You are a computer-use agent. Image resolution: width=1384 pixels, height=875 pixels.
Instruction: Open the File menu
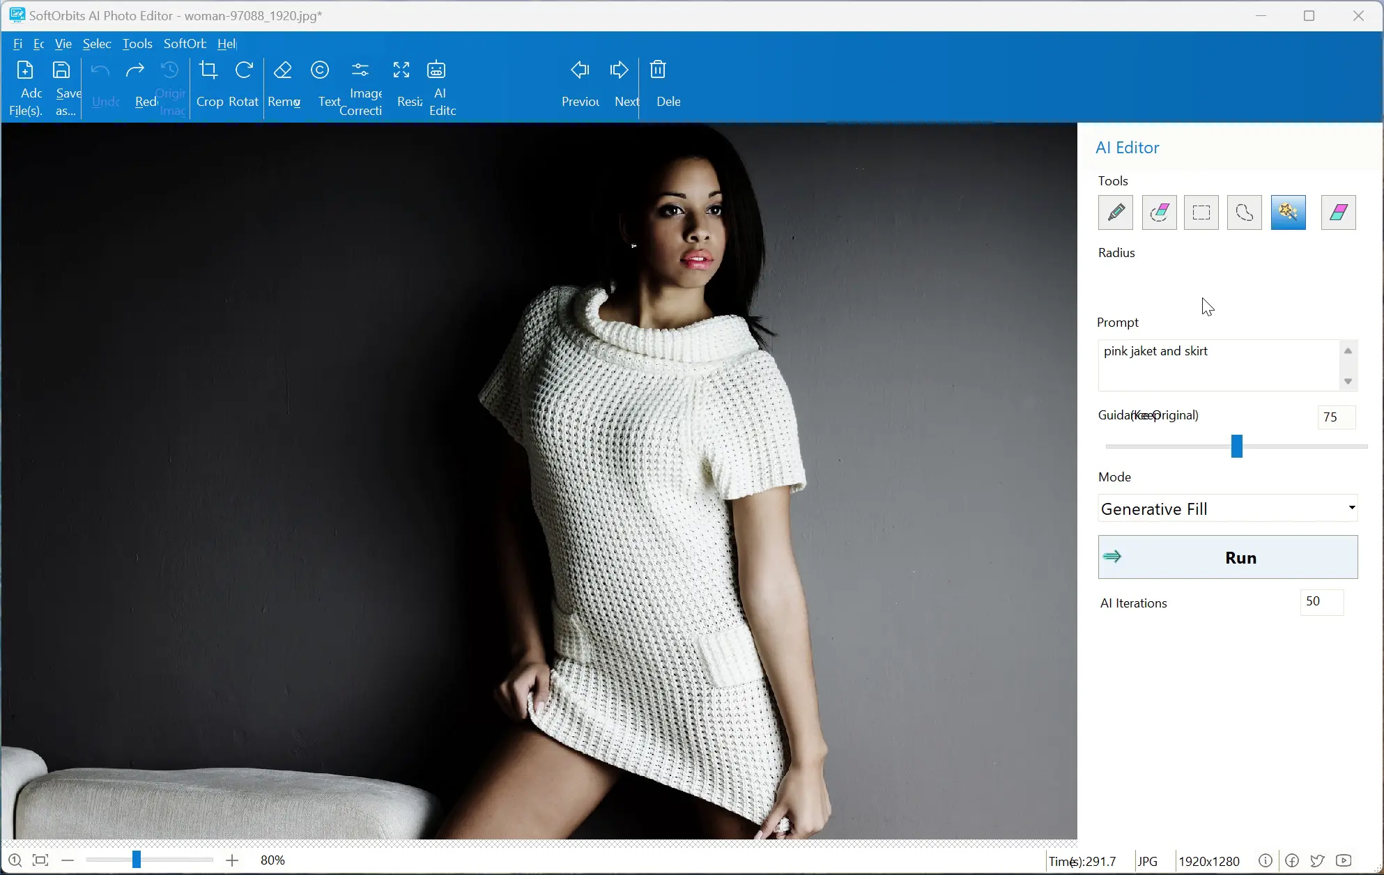point(17,43)
